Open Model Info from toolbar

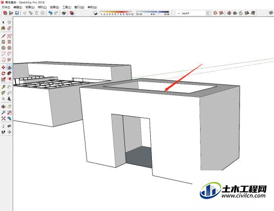click(x=72, y=13)
